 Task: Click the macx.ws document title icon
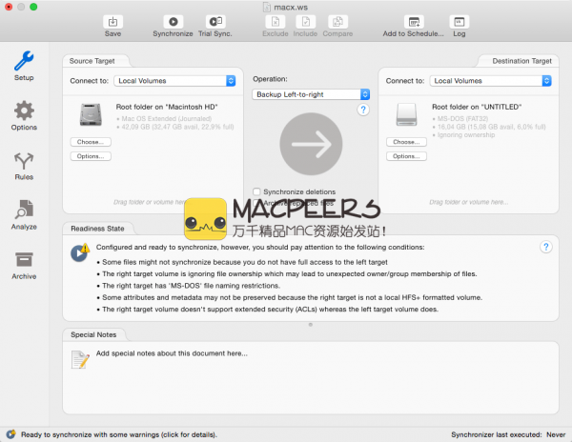(267, 7)
